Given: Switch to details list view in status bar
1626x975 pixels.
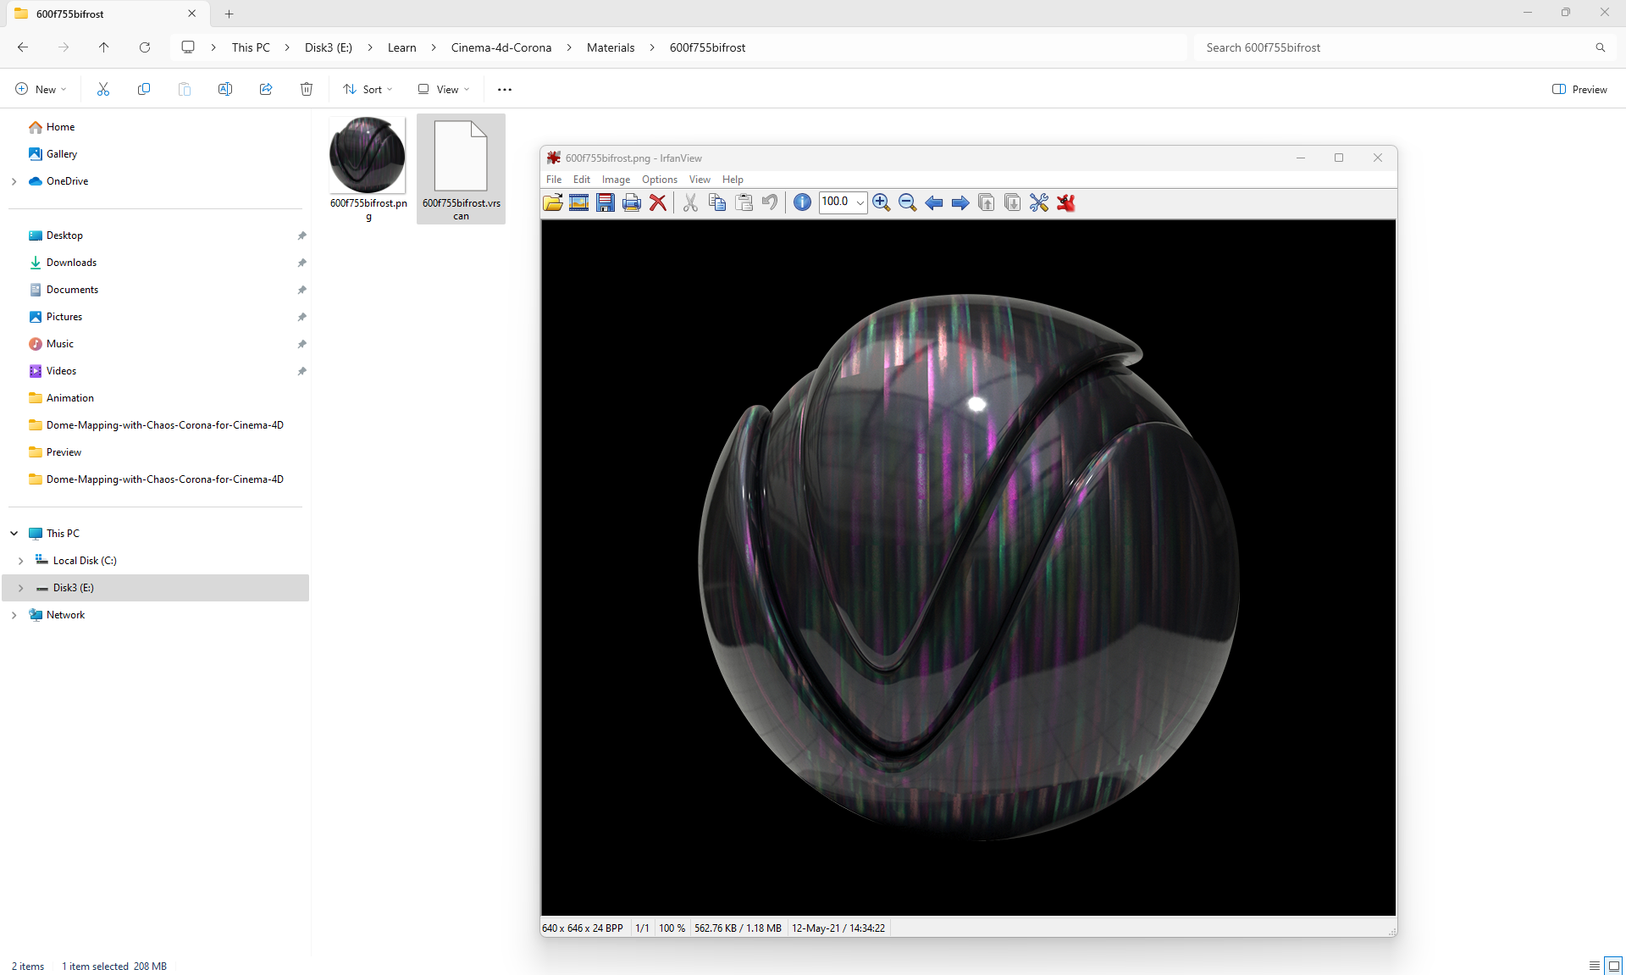Looking at the screenshot, I should [x=1595, y=966].
